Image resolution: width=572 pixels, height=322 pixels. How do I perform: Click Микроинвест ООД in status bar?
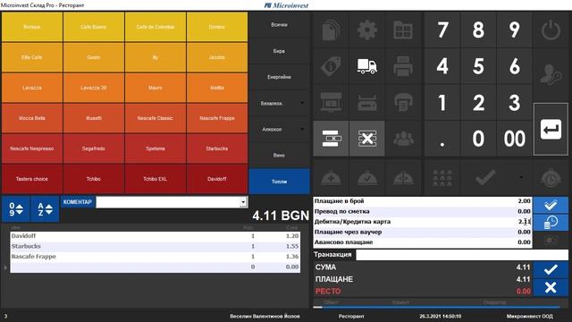(x=529, y=316)
